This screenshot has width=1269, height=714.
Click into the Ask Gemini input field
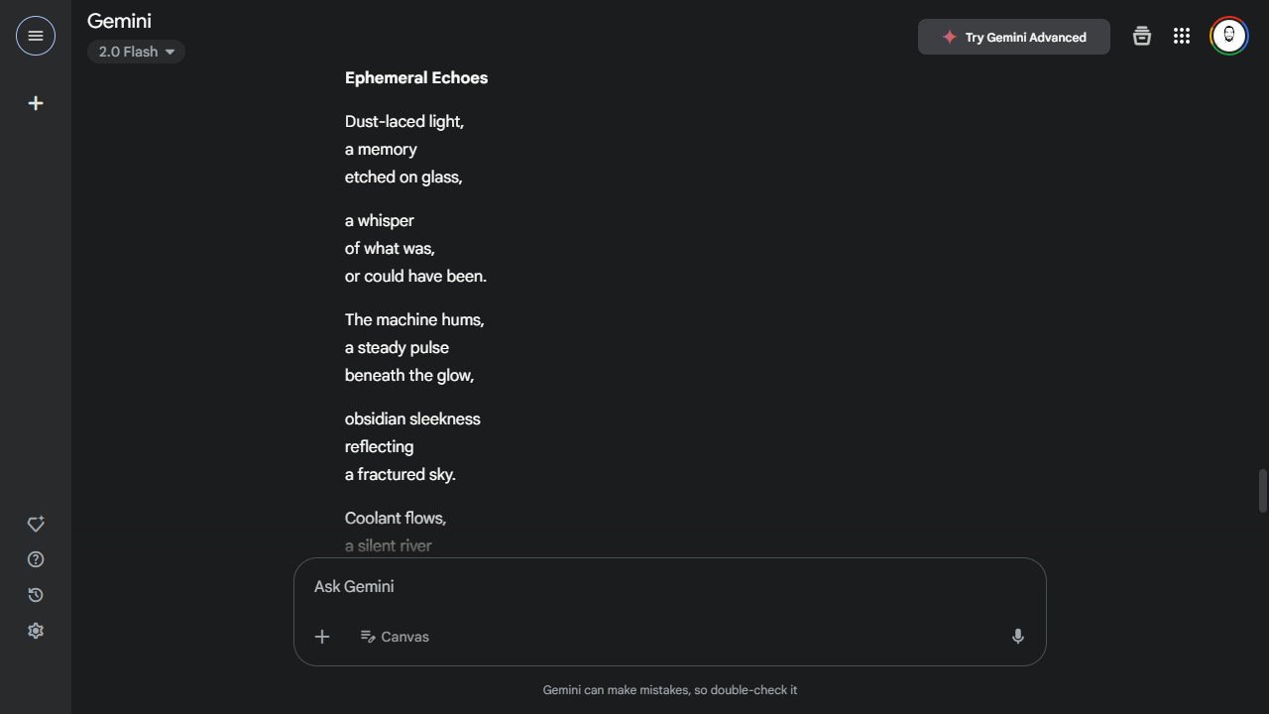point(669,587)
